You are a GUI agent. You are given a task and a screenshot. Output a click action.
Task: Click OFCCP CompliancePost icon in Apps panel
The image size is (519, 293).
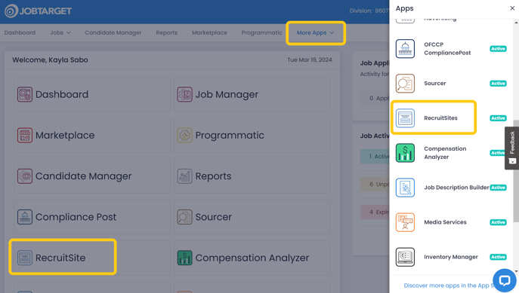click(x=405, y=48)
